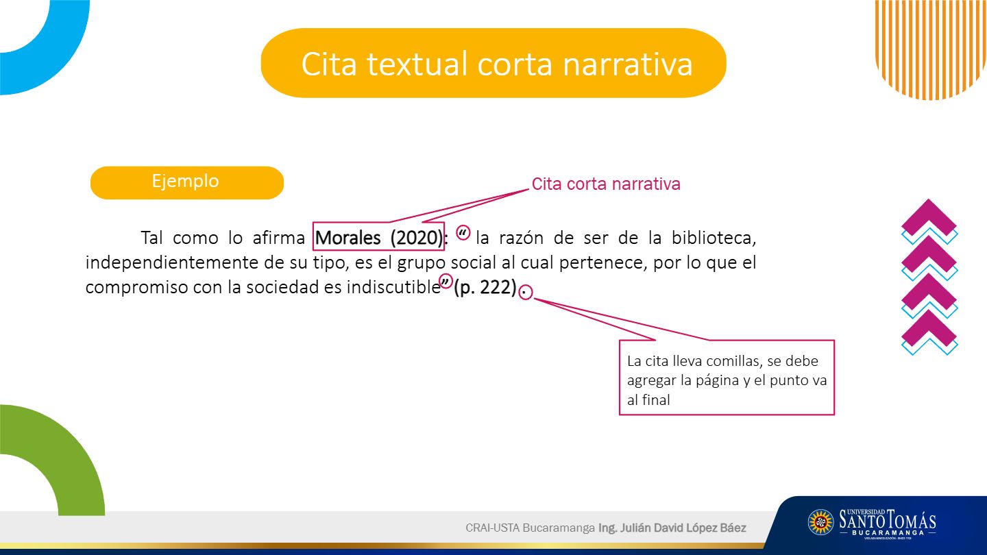Select the orange striped semicircle decoration
This screenshot has height=555, width=987.
(930, 48)
